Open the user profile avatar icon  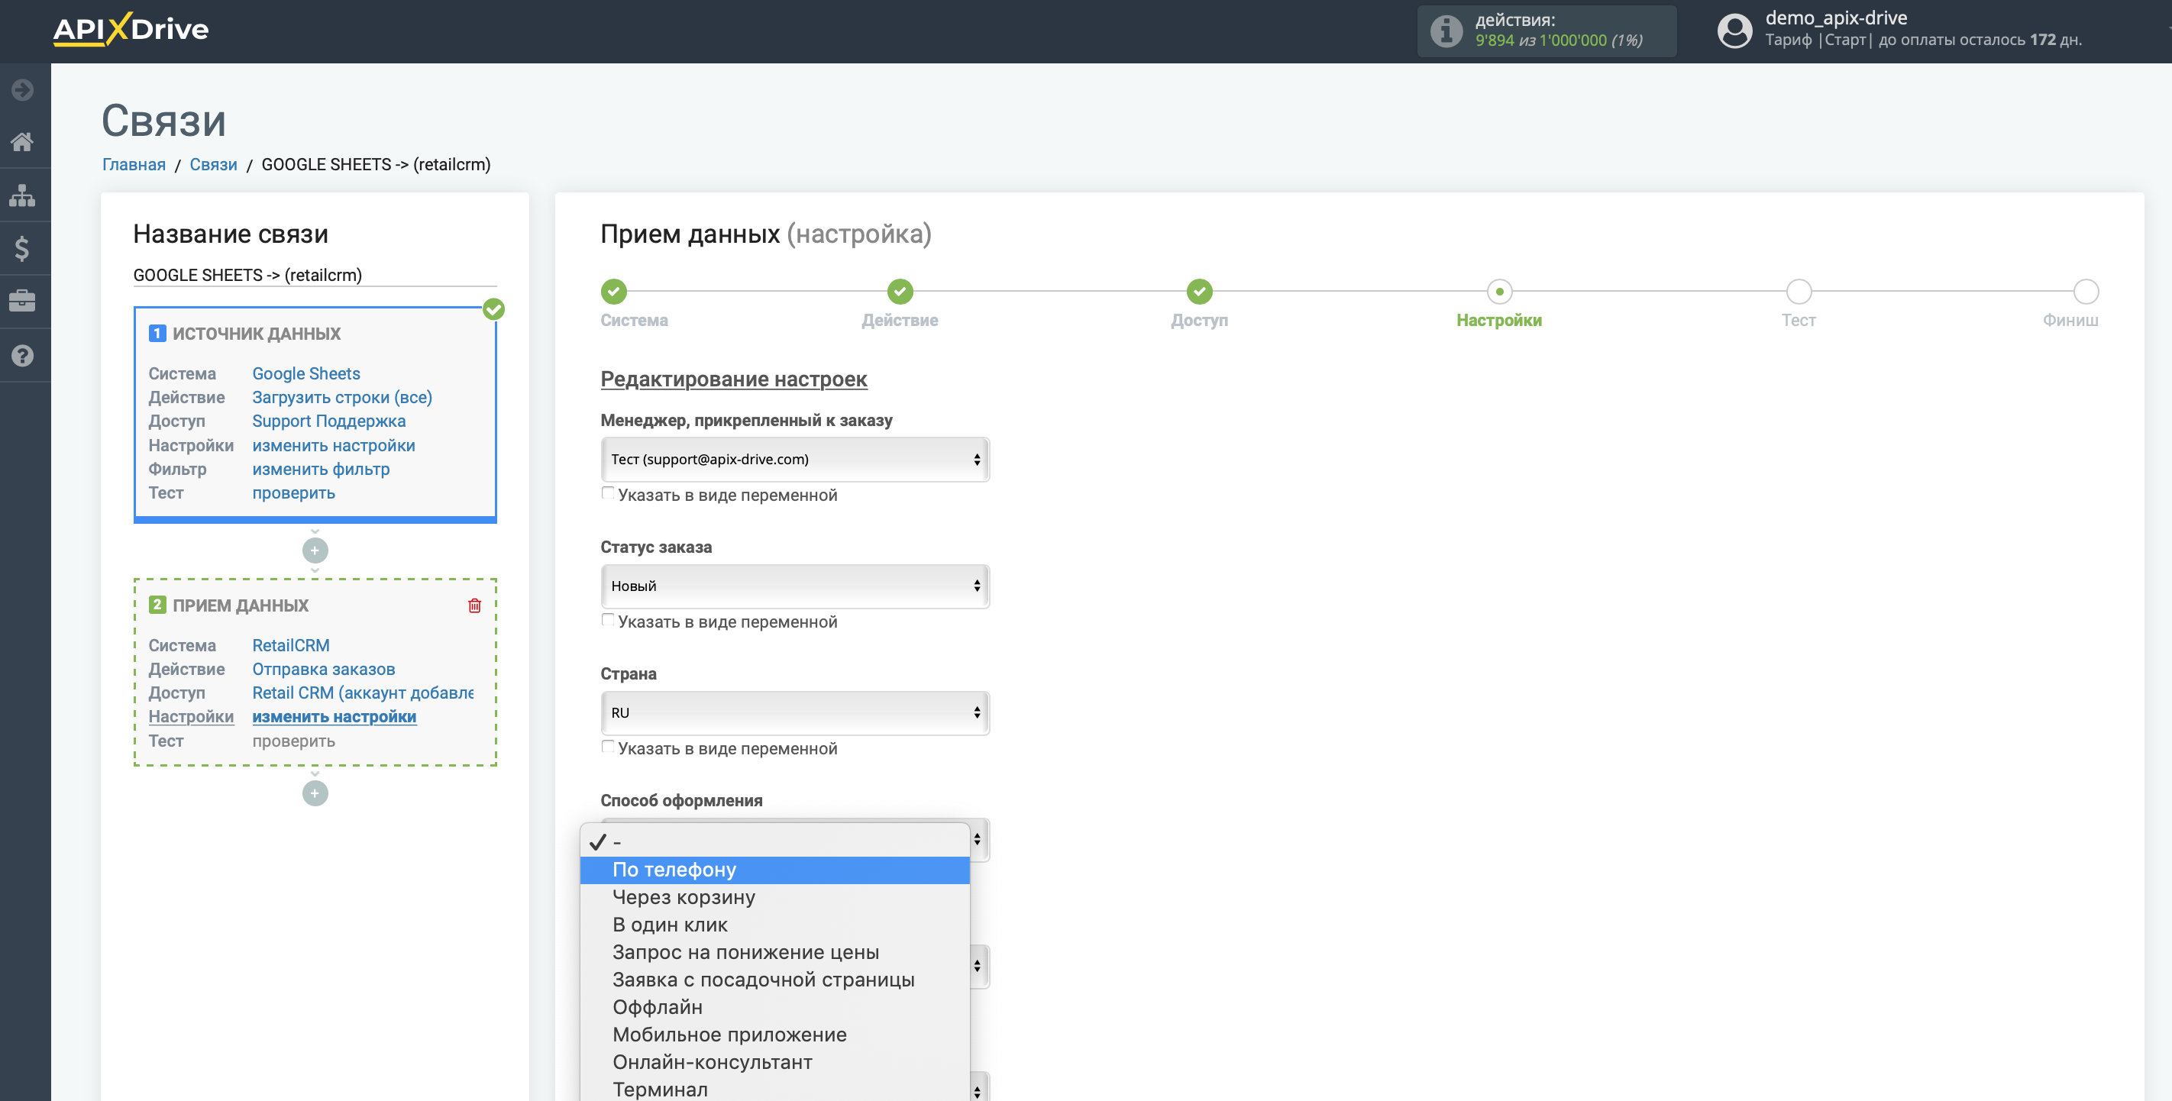(1734, 31)
